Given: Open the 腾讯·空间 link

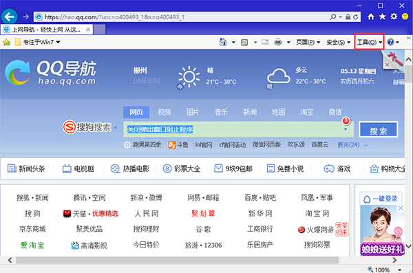Looking at the screenshot, I should click(89, 197).
